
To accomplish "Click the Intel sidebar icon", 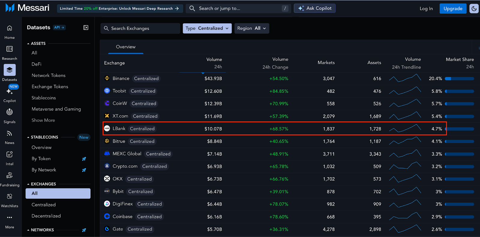I will pos(10,154).
